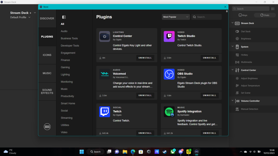The width and height of the screenshot is (278, 156).
Task: Click the Brightness action icon
Action: (237, 39)
